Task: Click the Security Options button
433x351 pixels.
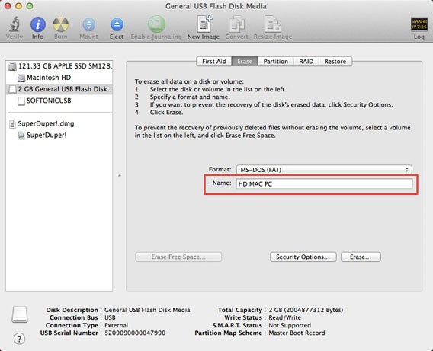Action: pos(303,257)
